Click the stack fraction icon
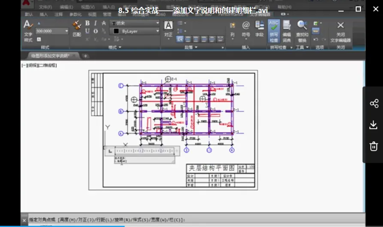 [104, 31]
